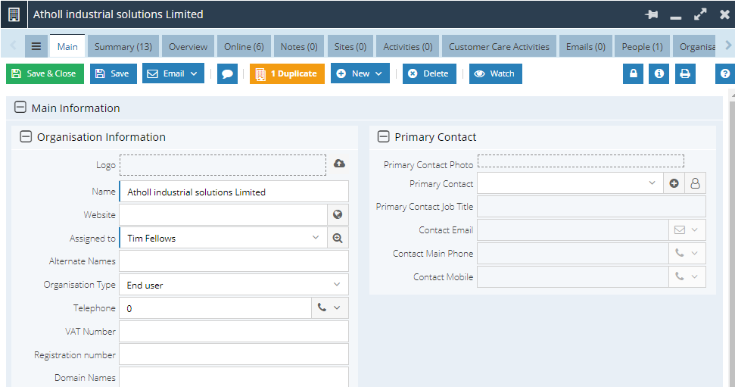Open the record info icon
The width and height of the screenshot is (735, 387).
(x=659, y=74)
